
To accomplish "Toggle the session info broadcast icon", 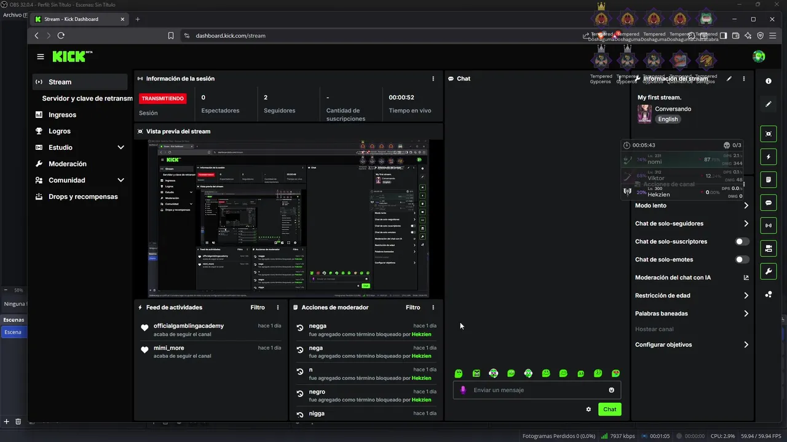I will coord(769,225).
